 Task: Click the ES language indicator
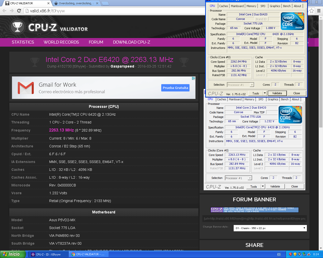click(x=279, y=254)
